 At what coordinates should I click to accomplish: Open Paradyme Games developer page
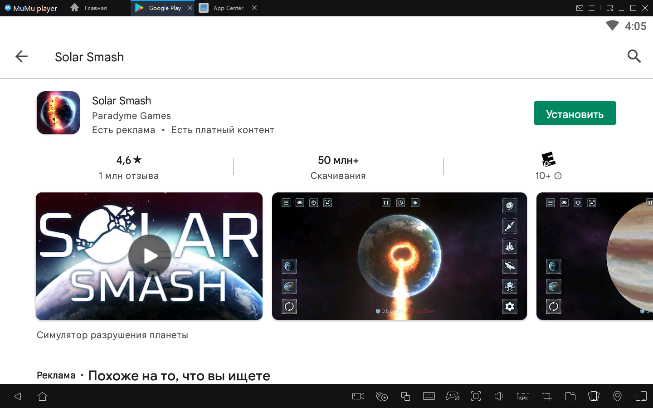(x=132, y=116)
